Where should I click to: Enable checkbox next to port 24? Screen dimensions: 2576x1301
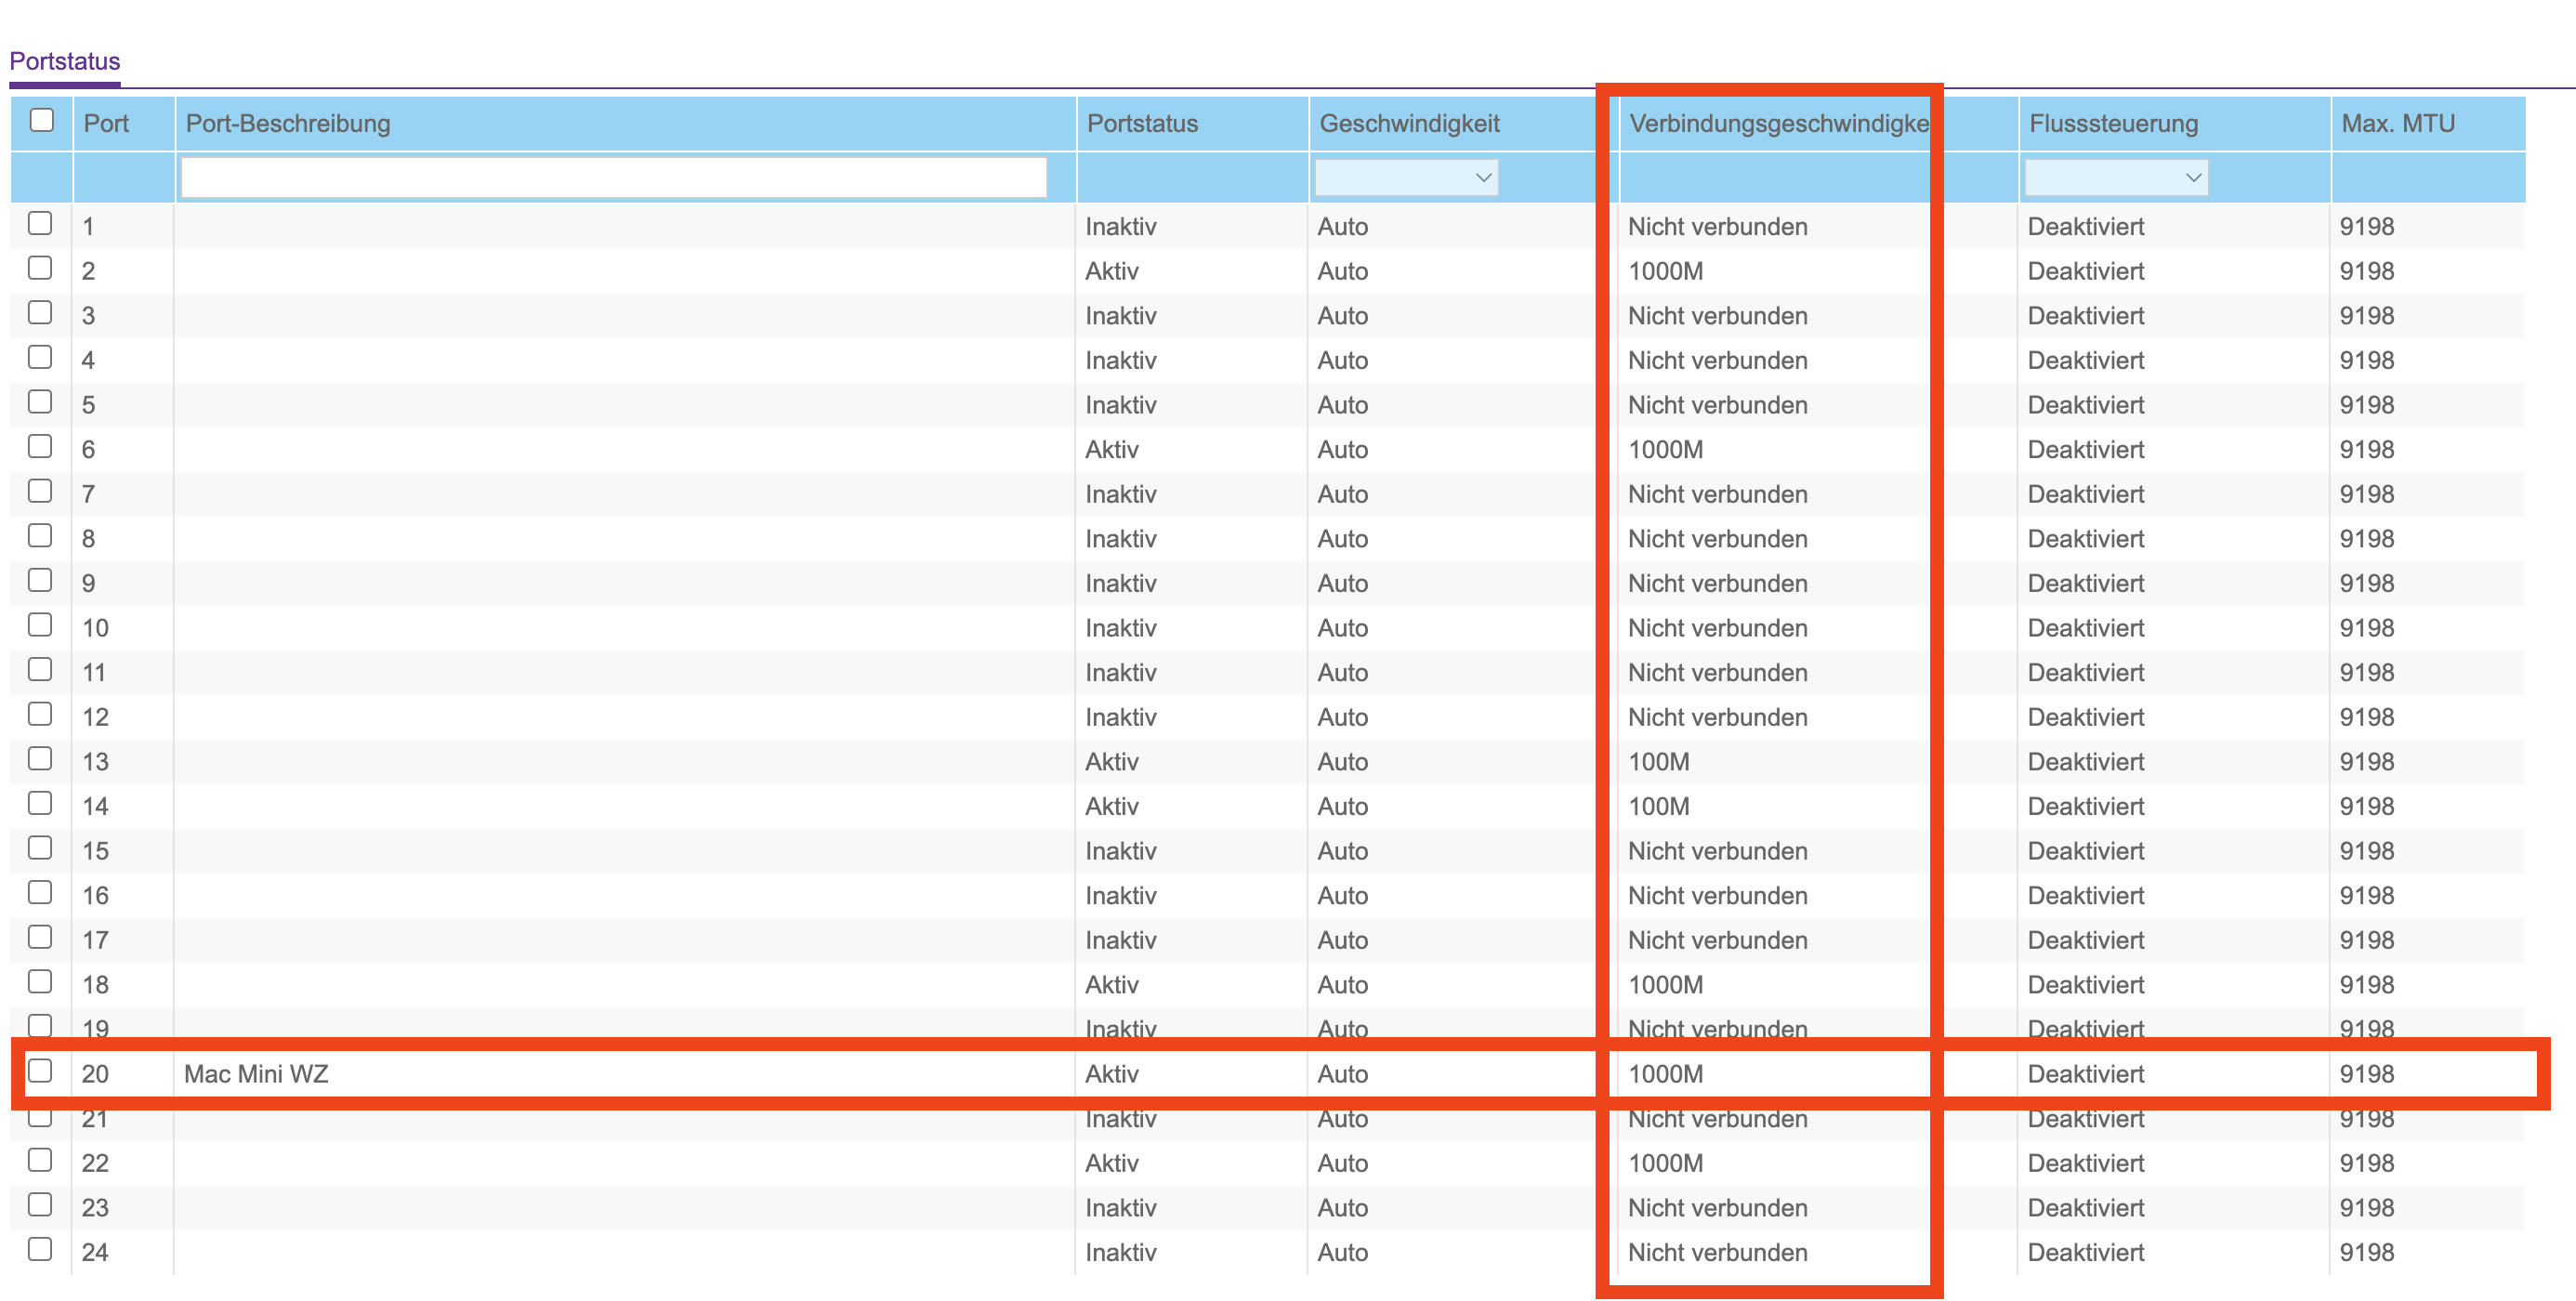[40, 1249]
